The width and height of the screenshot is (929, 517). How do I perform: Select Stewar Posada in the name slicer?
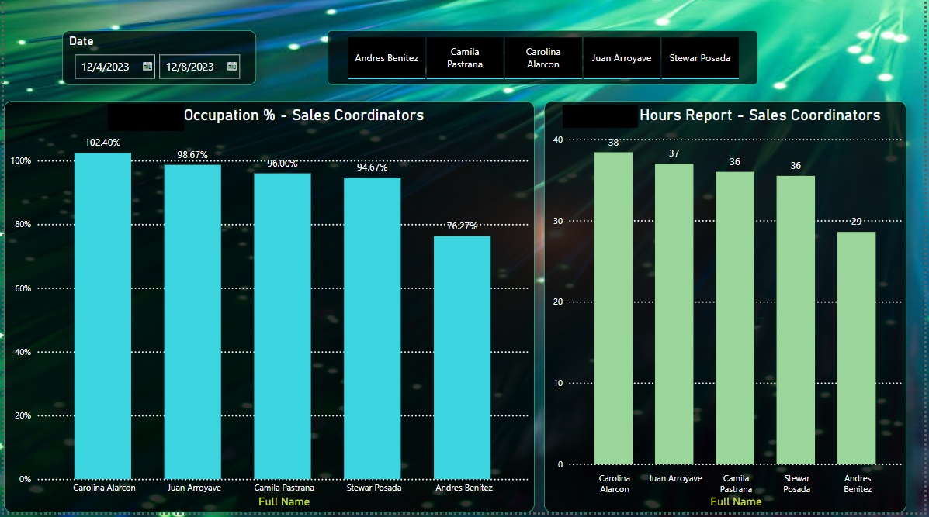coord(699,57)
